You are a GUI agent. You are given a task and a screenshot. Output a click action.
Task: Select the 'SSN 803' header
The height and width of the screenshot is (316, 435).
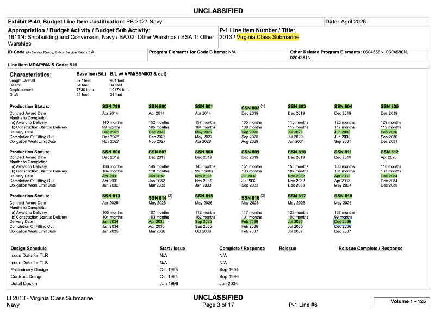click(296, 106)
